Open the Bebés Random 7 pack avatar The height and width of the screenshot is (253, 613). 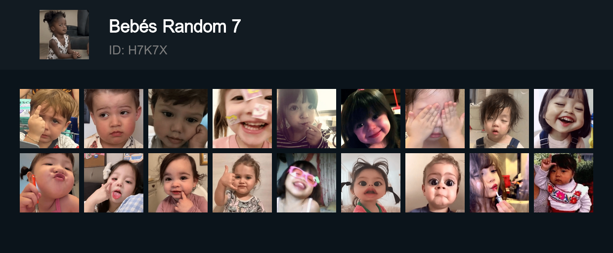point(64,35)
